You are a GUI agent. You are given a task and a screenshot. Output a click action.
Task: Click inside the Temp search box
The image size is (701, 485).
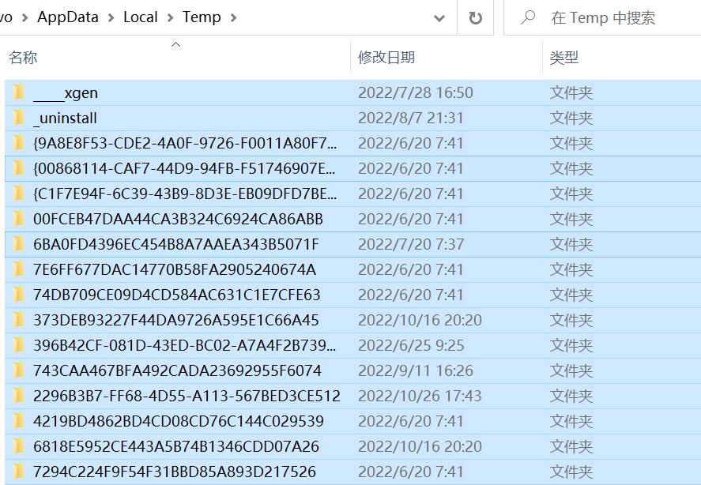coord(601,17)
